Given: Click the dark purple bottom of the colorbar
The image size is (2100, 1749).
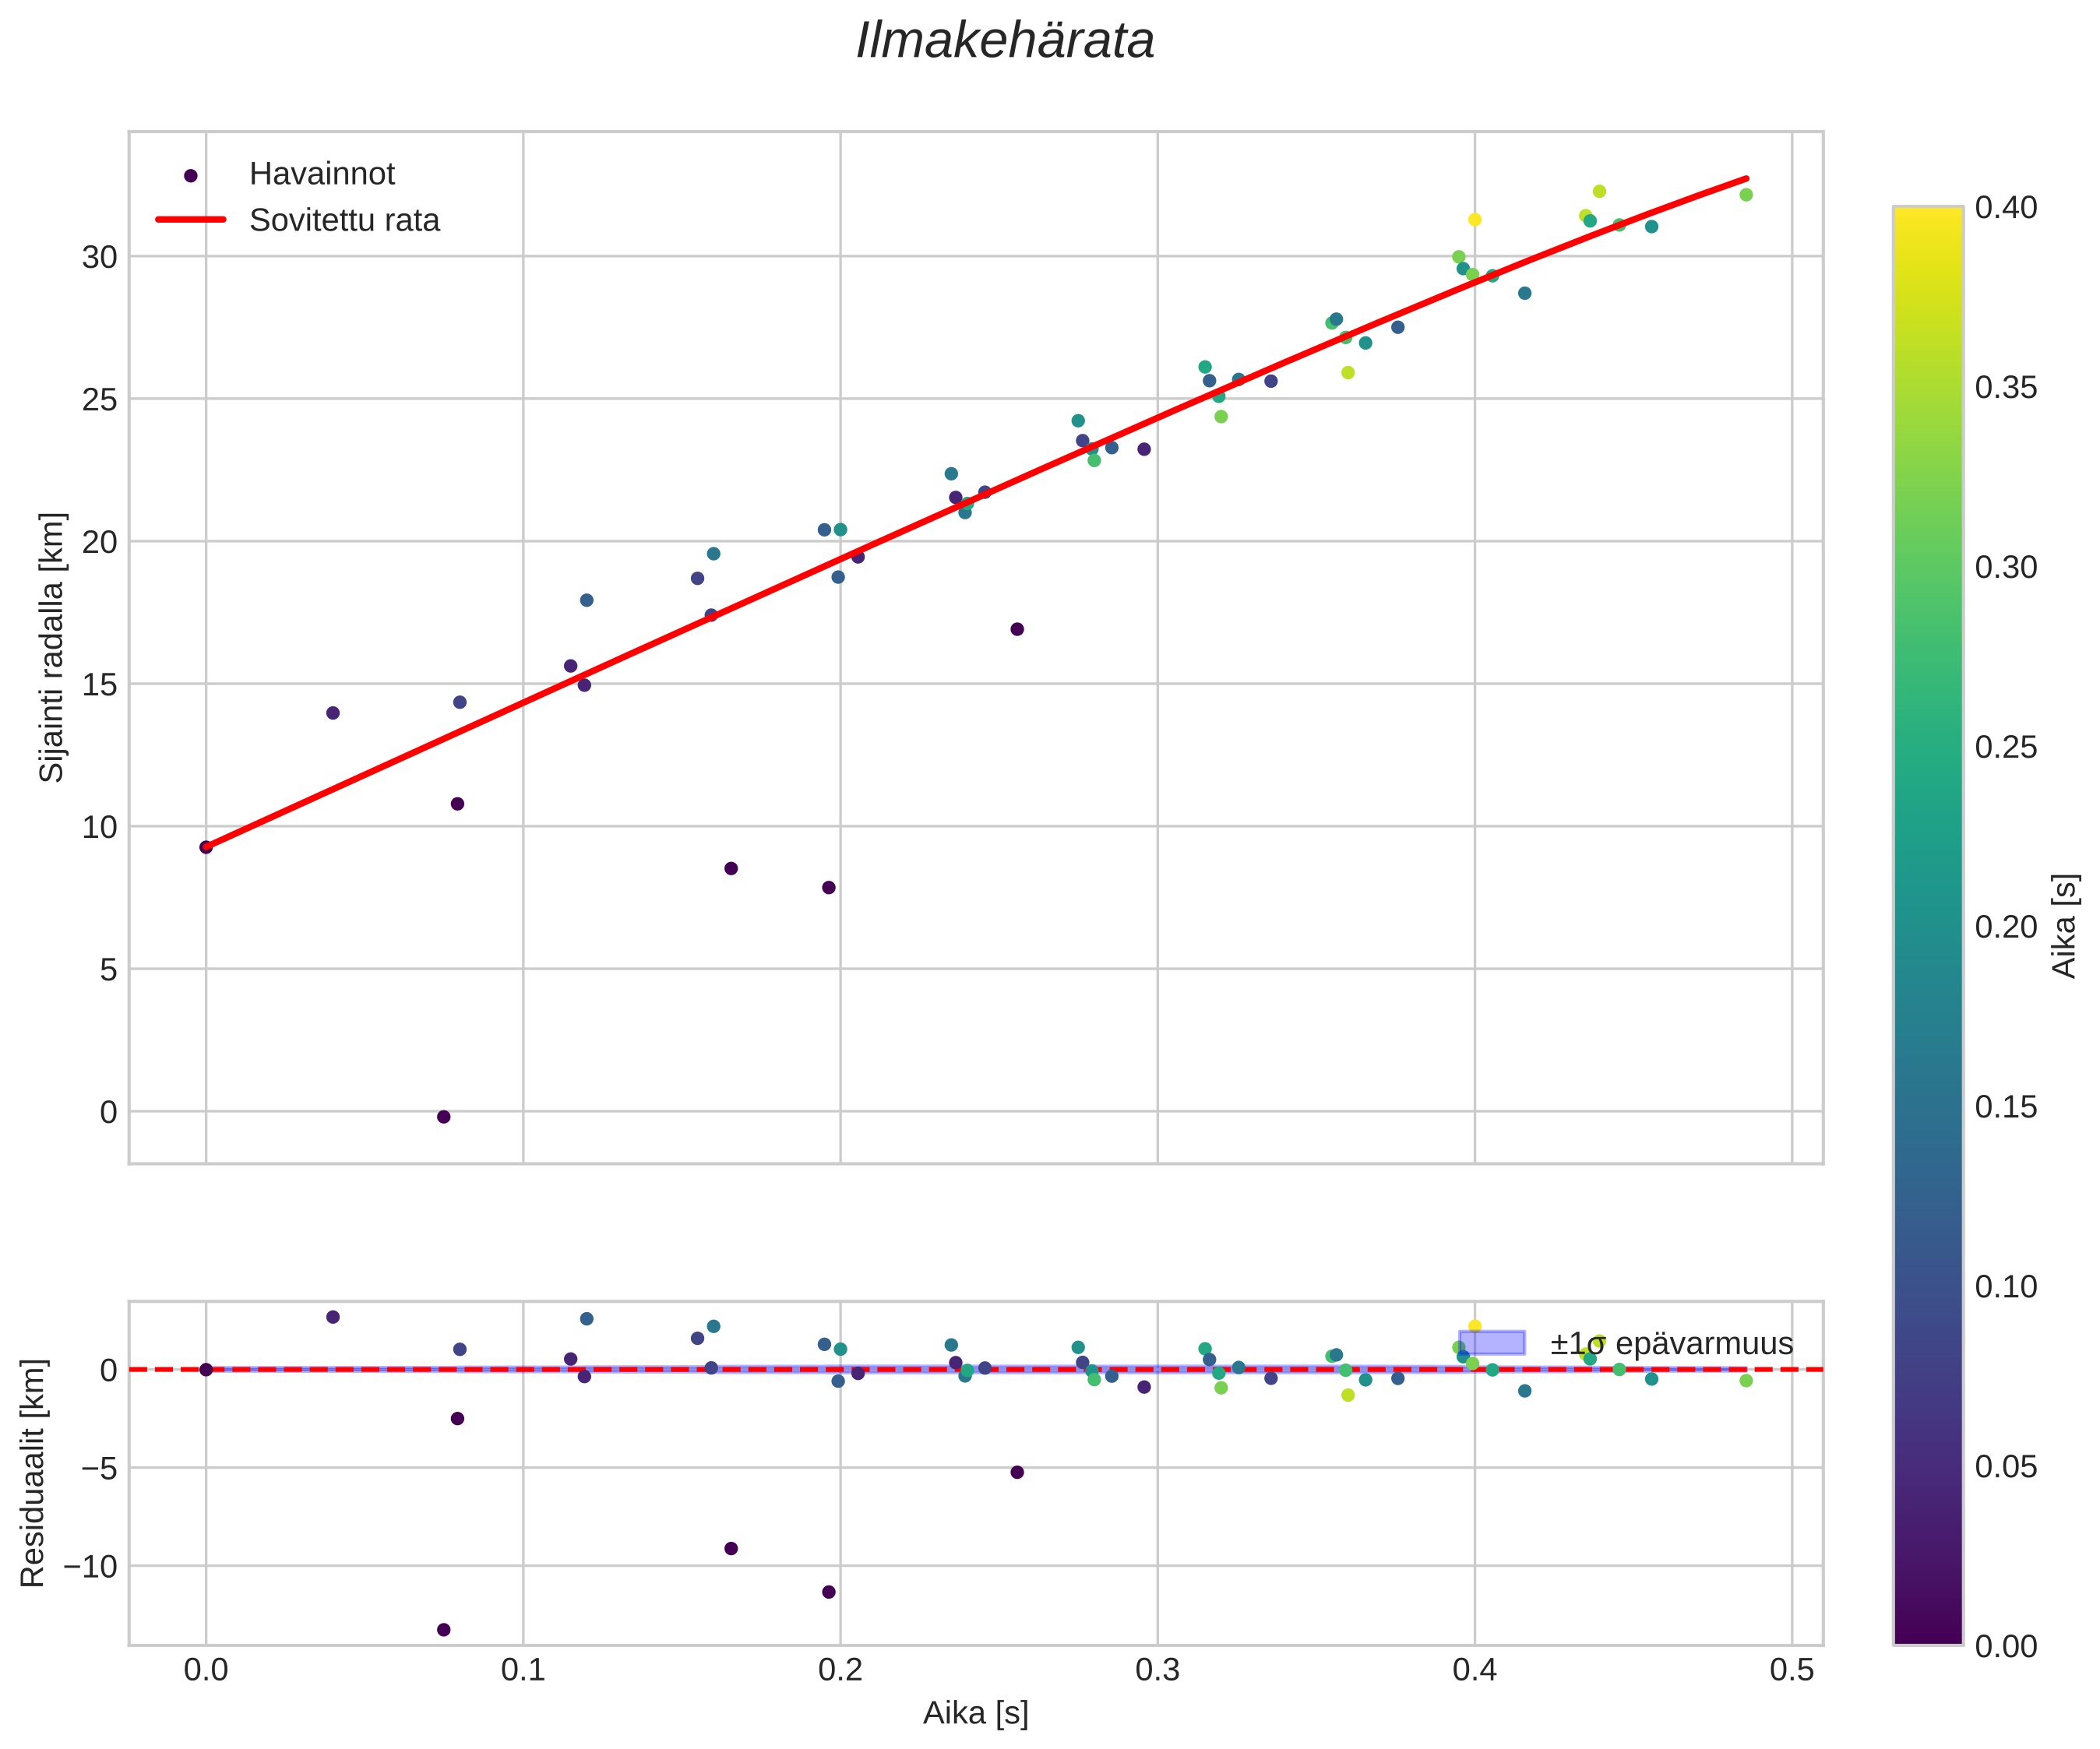Looking at the screenshot, I should [x=1927, y=1634].
